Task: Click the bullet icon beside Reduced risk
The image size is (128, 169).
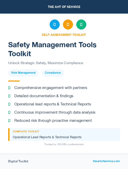Action: (x=9, y=121)
